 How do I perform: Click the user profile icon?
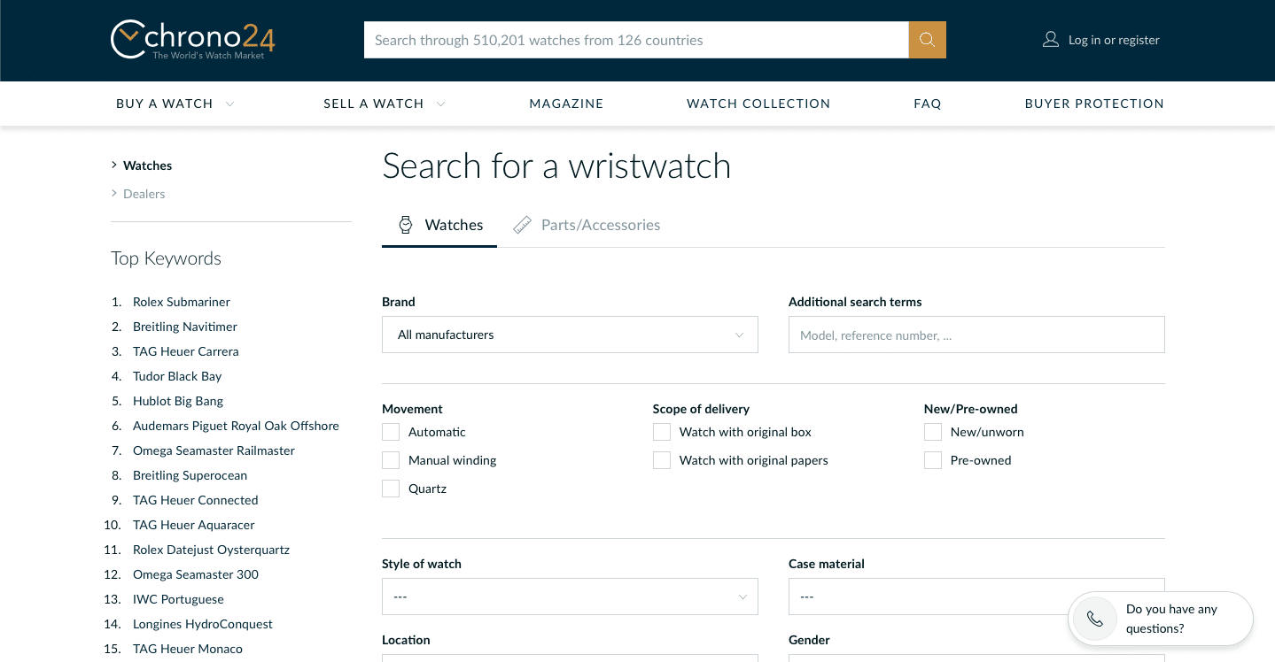tap(1051, 40)
